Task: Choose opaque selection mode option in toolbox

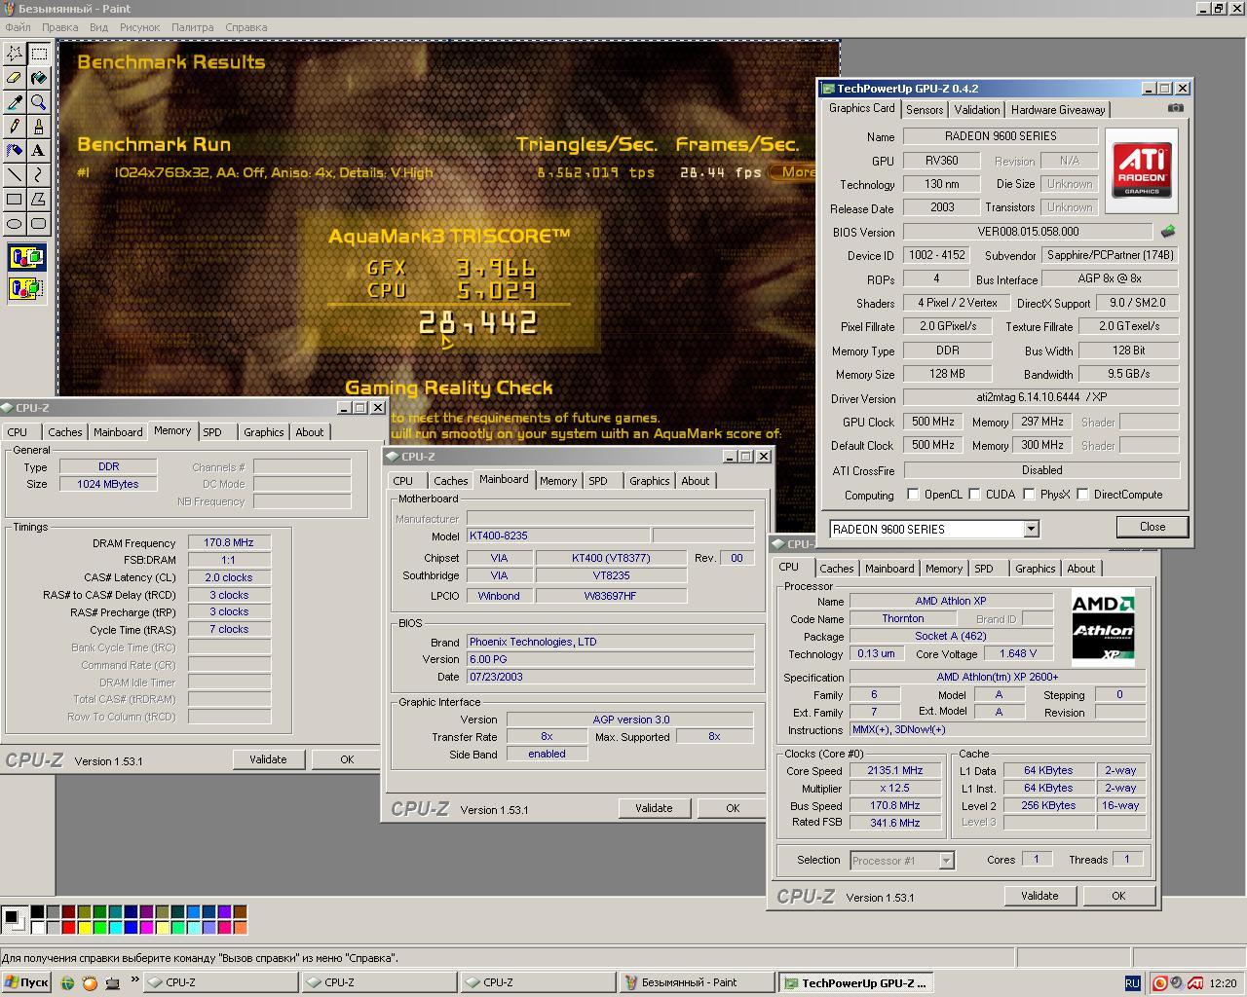Action: tap(26, 258)
